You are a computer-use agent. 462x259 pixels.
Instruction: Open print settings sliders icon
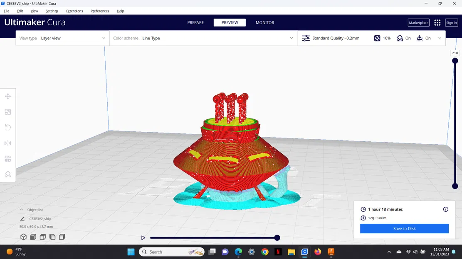pos(306,38)
